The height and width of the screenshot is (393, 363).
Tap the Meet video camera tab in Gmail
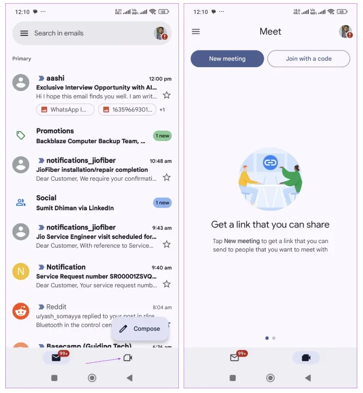point(128,358)
